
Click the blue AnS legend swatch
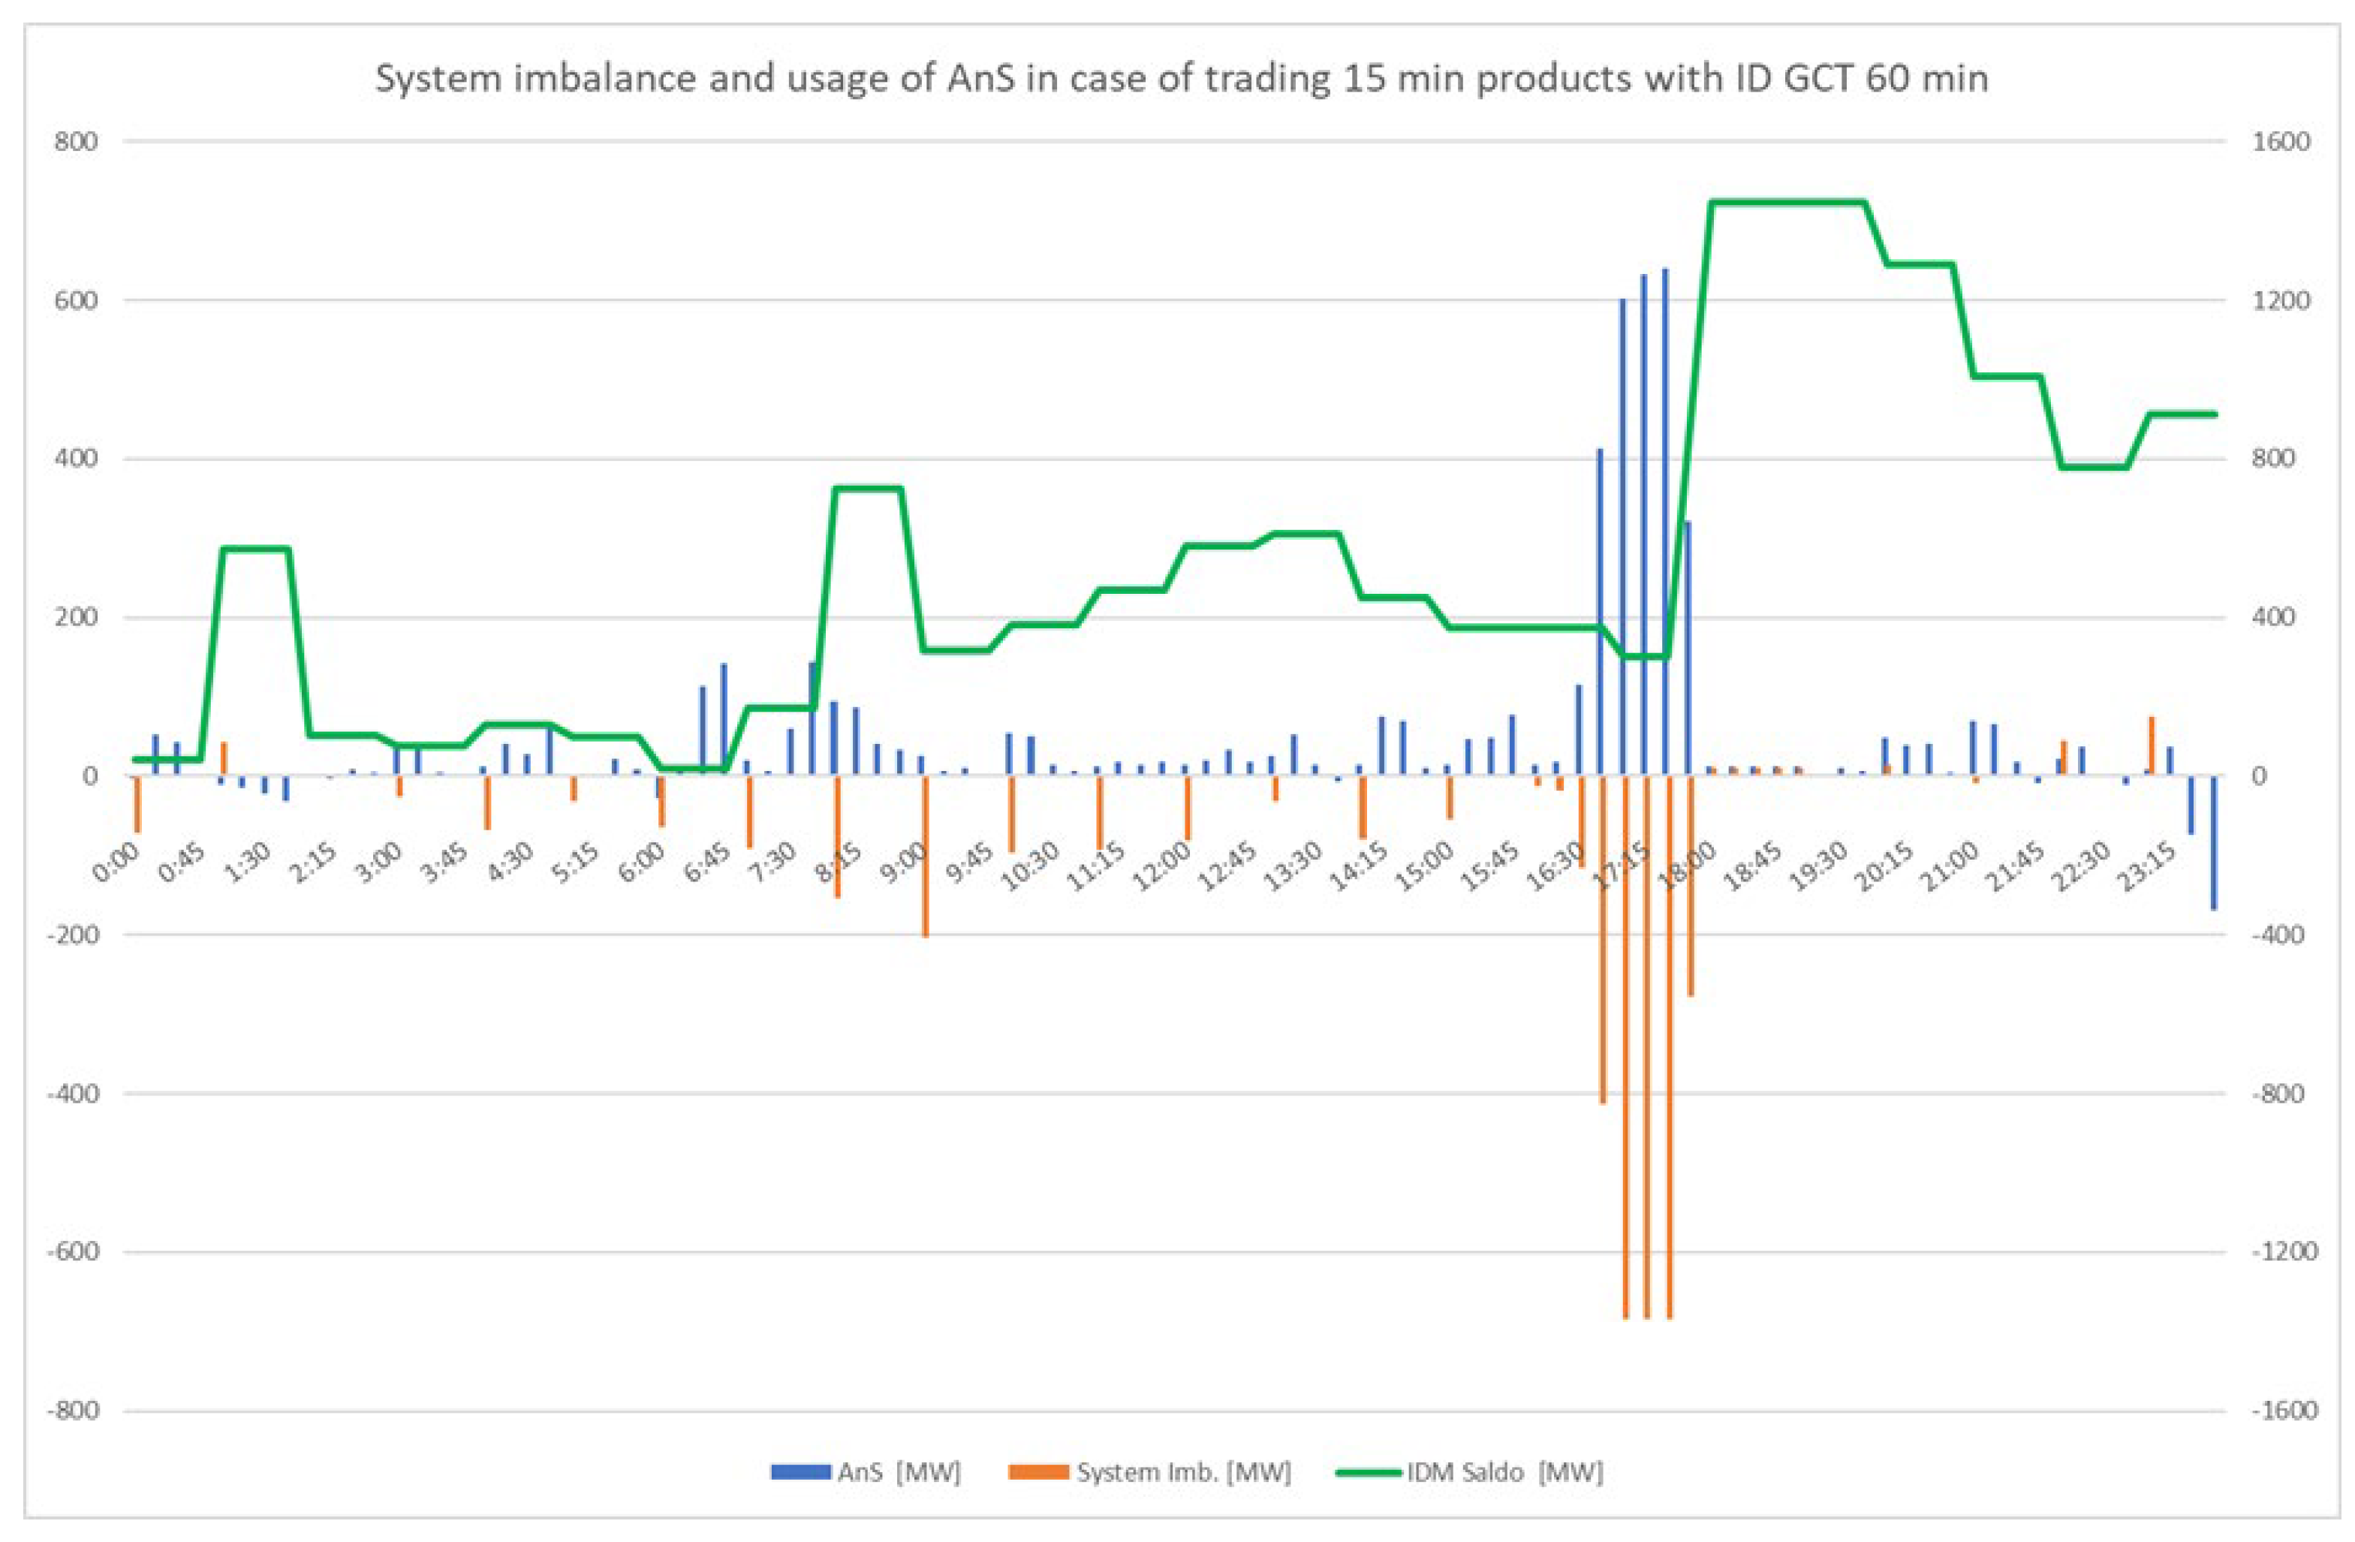point(800,1473)
